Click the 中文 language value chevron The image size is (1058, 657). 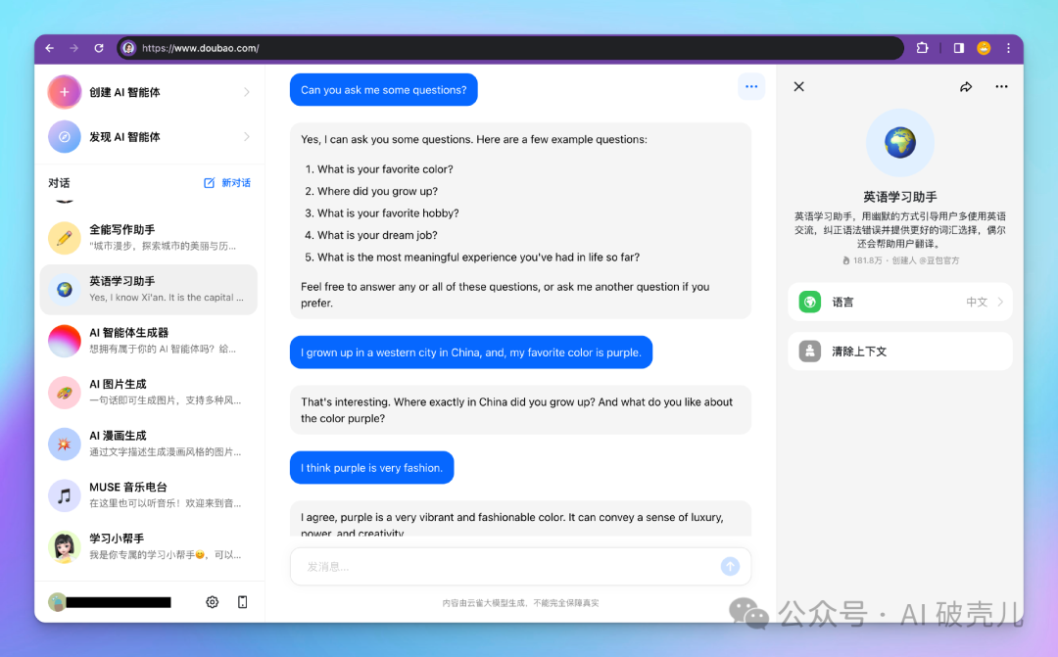point(1000,303)
